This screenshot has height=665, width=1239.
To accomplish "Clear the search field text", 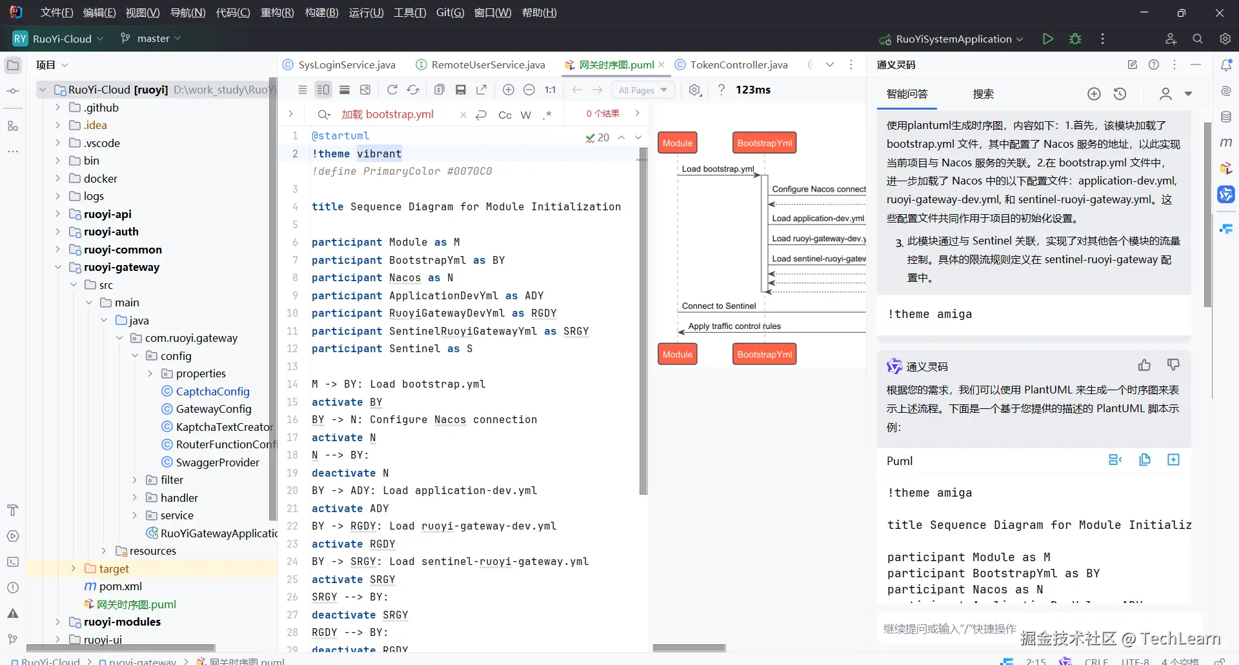I will click(x=463, y=115).
